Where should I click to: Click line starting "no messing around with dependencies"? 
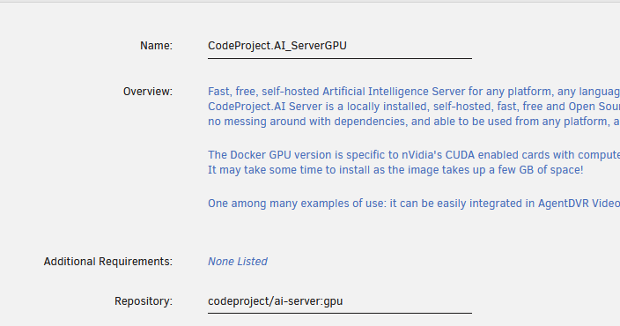(414, 122)
